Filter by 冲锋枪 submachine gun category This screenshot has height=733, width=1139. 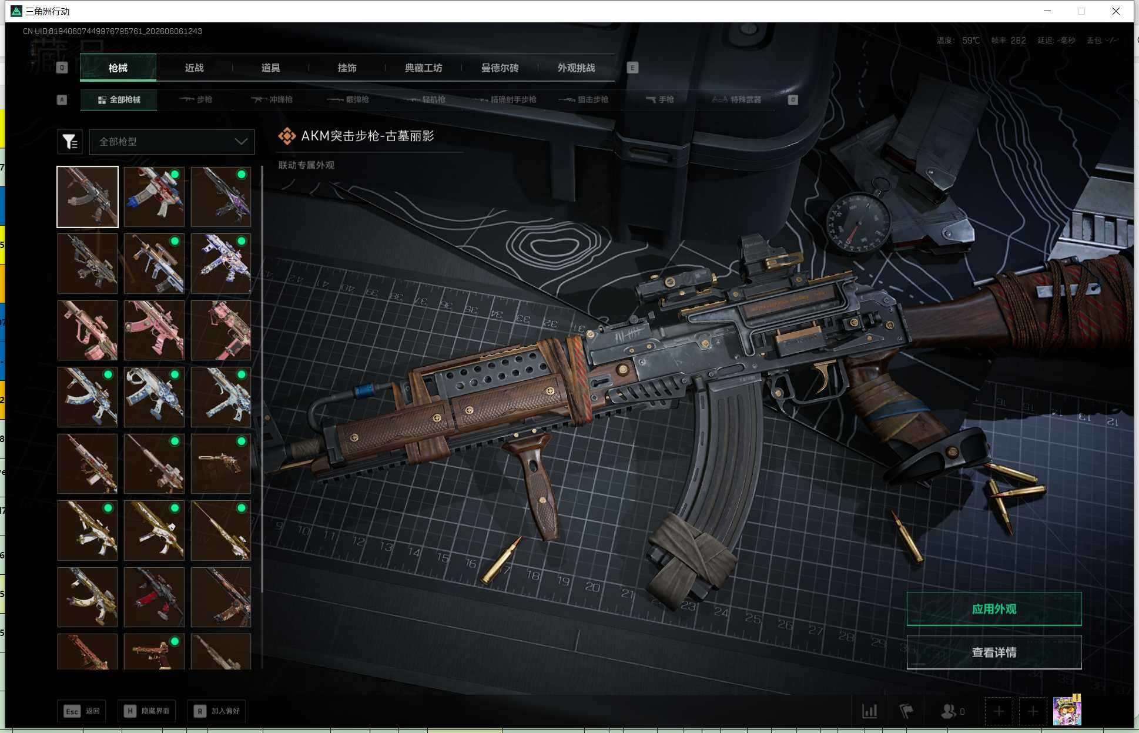tap(272, 99)
